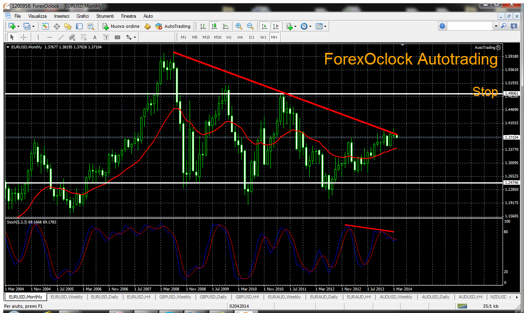Open the Terminal panel icon
The width and height of the screenshot is (524, 313).
pos(79,26)
